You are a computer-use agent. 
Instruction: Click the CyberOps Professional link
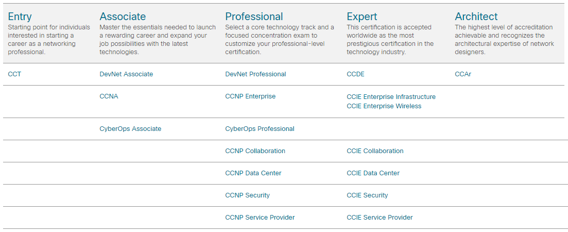260,129
